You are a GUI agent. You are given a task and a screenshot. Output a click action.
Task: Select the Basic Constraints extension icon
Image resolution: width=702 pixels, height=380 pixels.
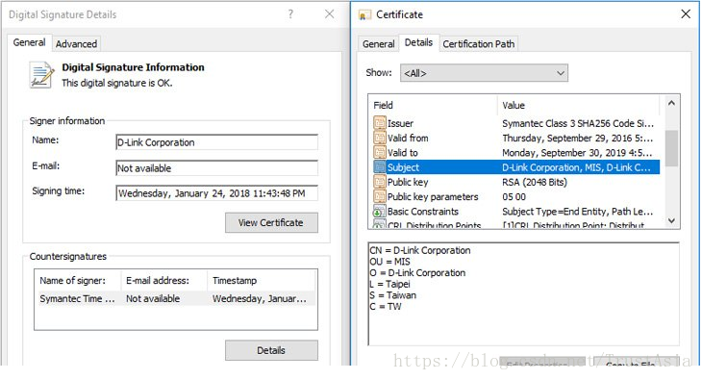[x=379, y=212]
